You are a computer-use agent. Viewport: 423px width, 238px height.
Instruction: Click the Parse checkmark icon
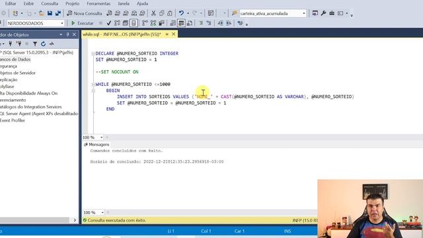tap(108, 23)
